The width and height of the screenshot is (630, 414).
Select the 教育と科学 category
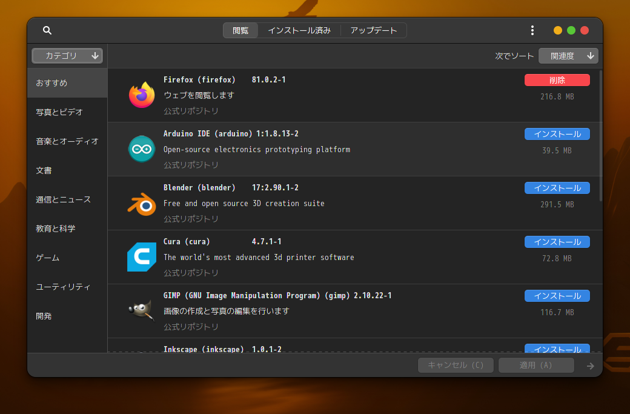point(67,229)
